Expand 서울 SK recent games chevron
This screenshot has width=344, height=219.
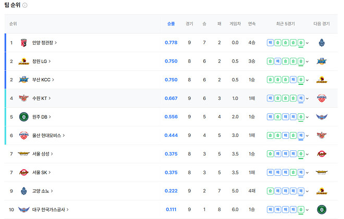[x=308, y=173]
